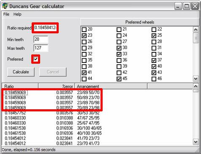Click Preferred wheels list scroll down arrow
The width and height of the screenshot is (201, 154).
[196, 78]
